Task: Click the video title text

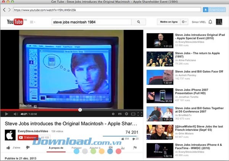Action: click(x=71, y=124)
